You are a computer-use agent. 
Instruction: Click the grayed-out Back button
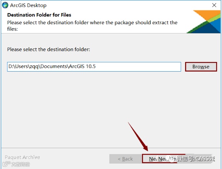click(125, 159)
